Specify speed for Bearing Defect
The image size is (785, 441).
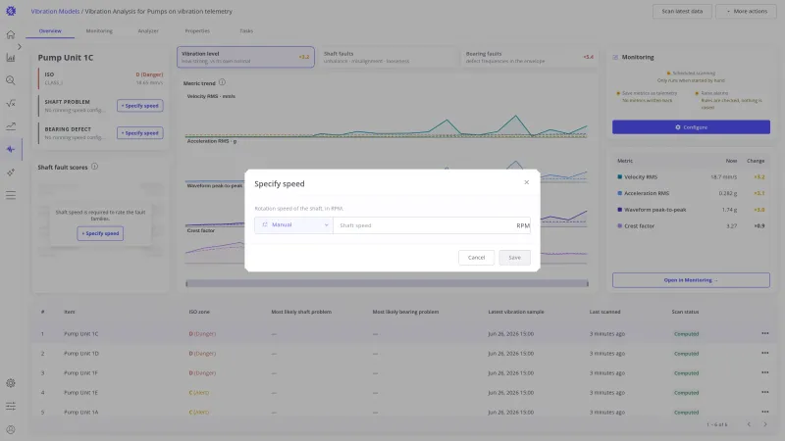tap(140, 133)
